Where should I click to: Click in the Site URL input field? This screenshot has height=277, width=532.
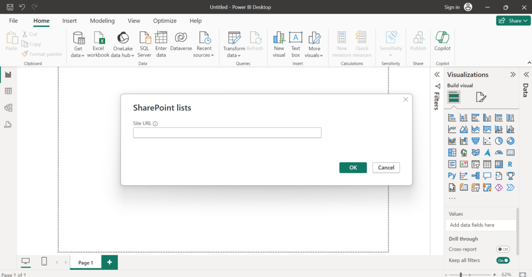click(227, 133)
